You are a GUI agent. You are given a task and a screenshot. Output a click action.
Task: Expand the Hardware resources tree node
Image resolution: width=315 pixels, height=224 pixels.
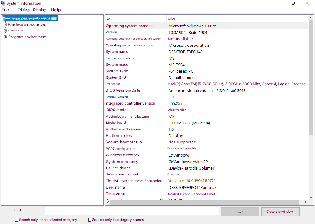pyautogui.click(x=6, y=25)
